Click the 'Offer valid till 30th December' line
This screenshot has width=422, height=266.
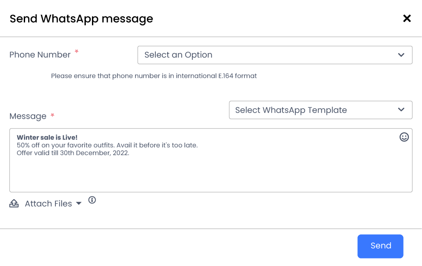73,153
